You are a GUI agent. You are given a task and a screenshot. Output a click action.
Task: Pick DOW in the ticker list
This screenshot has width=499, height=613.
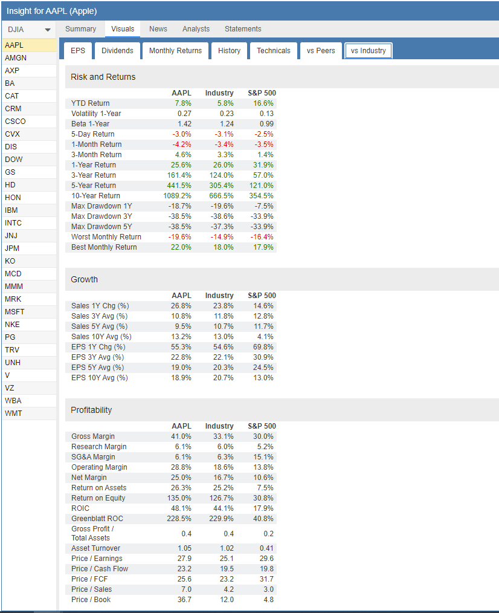click(x=29, y=160)
